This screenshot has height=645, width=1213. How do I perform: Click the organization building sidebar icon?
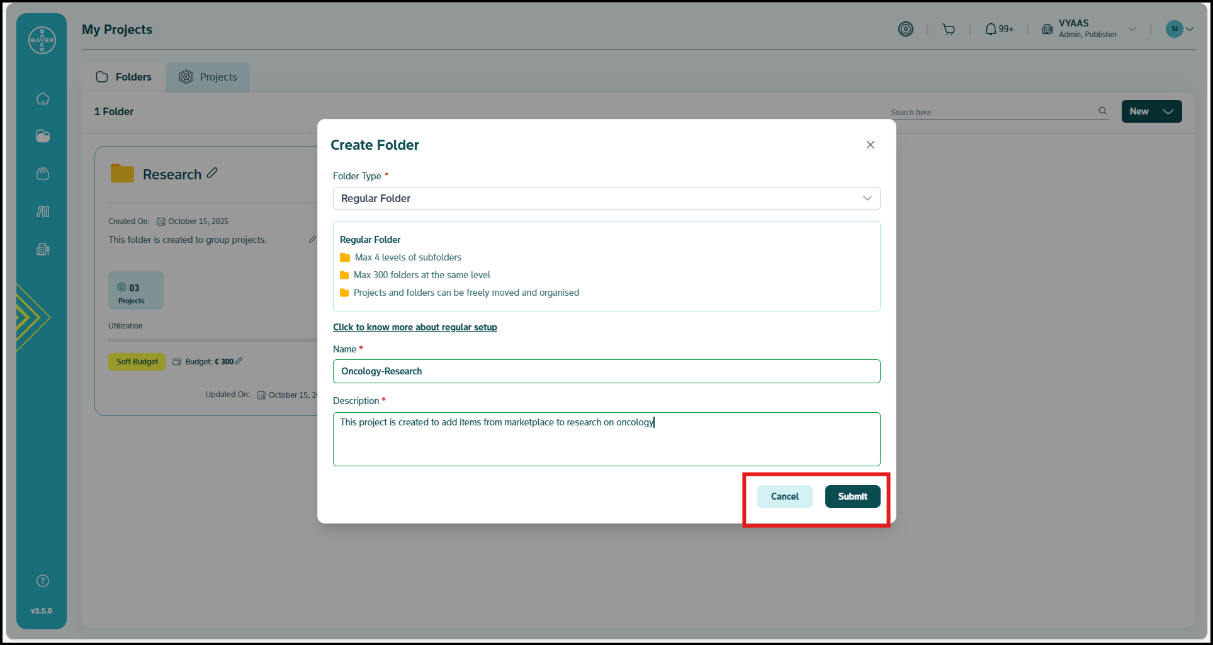(43, 249)
